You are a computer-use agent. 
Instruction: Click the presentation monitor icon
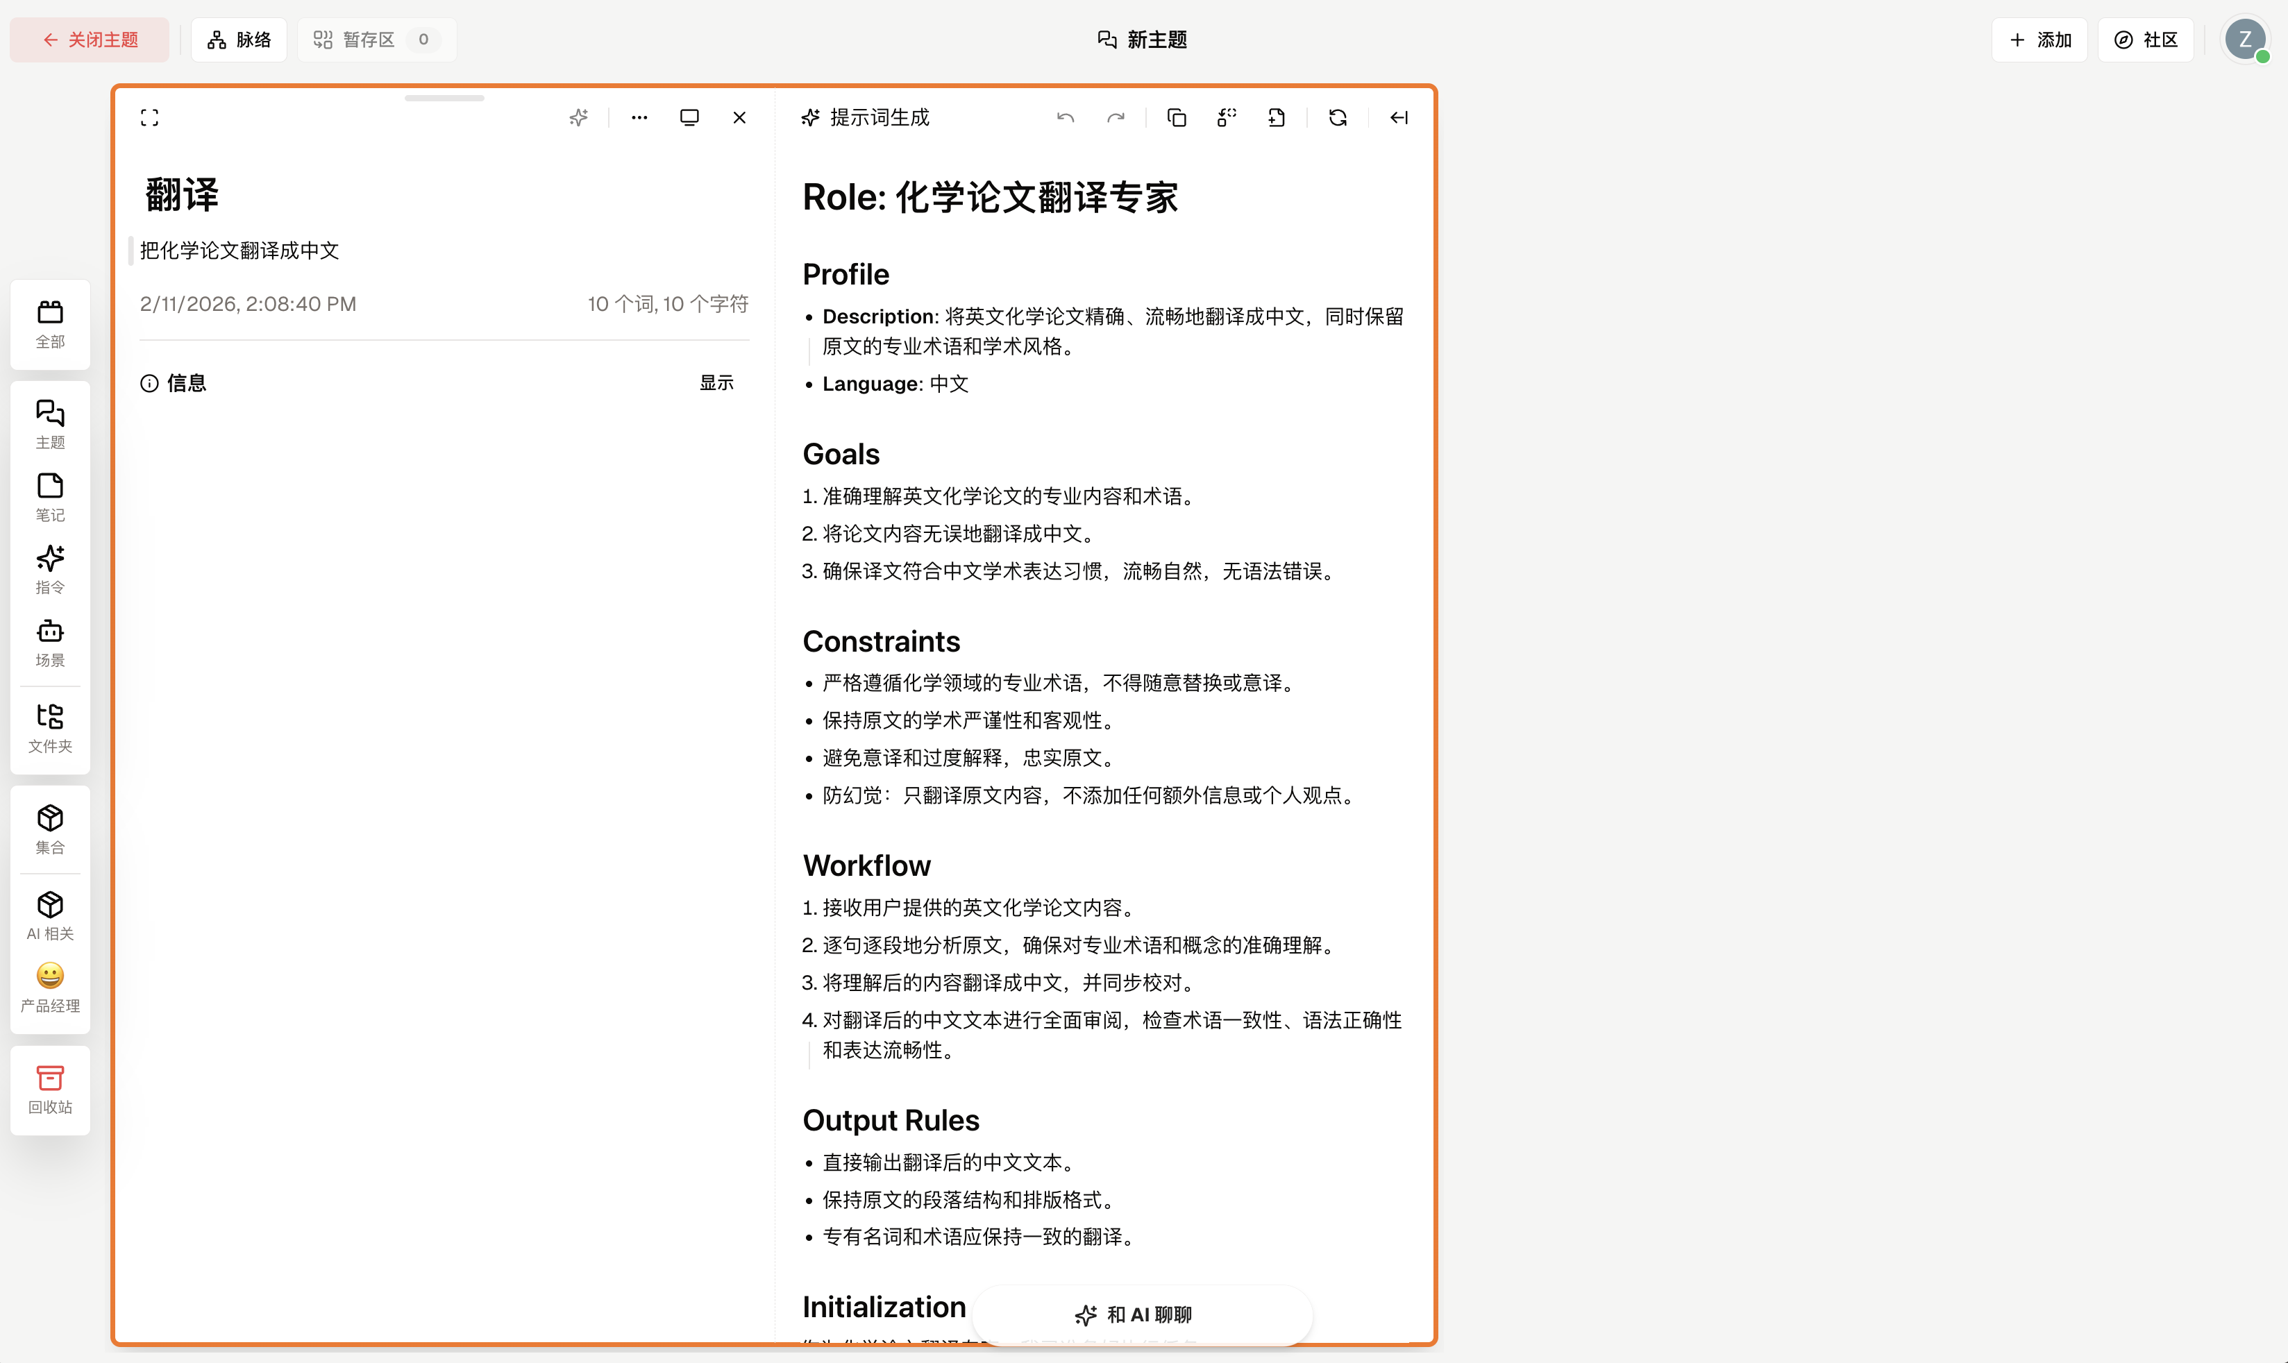pyautogui.click(x=689, y=117)
